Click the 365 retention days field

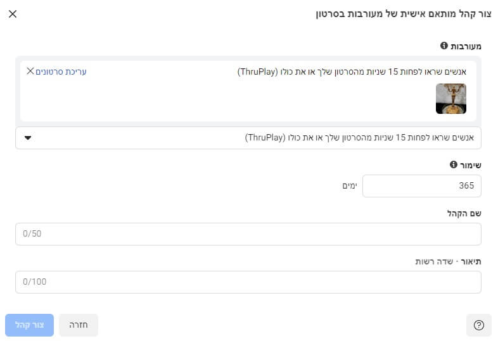(421, 186)
